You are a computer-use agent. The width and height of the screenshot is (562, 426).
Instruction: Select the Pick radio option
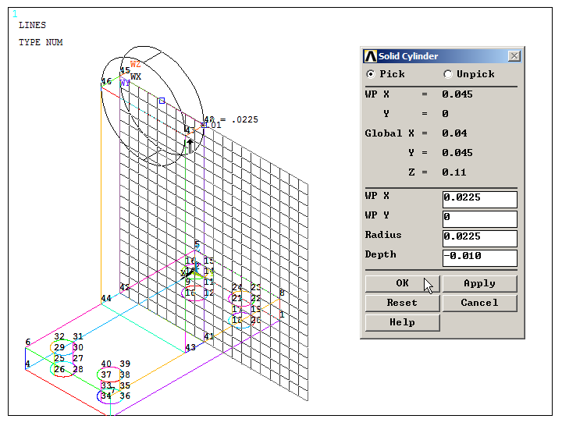(371, 74)
